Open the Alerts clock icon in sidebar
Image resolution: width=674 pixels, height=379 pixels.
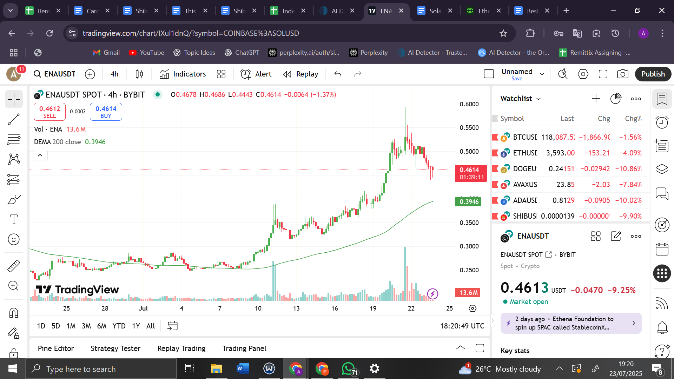[662, 122]
